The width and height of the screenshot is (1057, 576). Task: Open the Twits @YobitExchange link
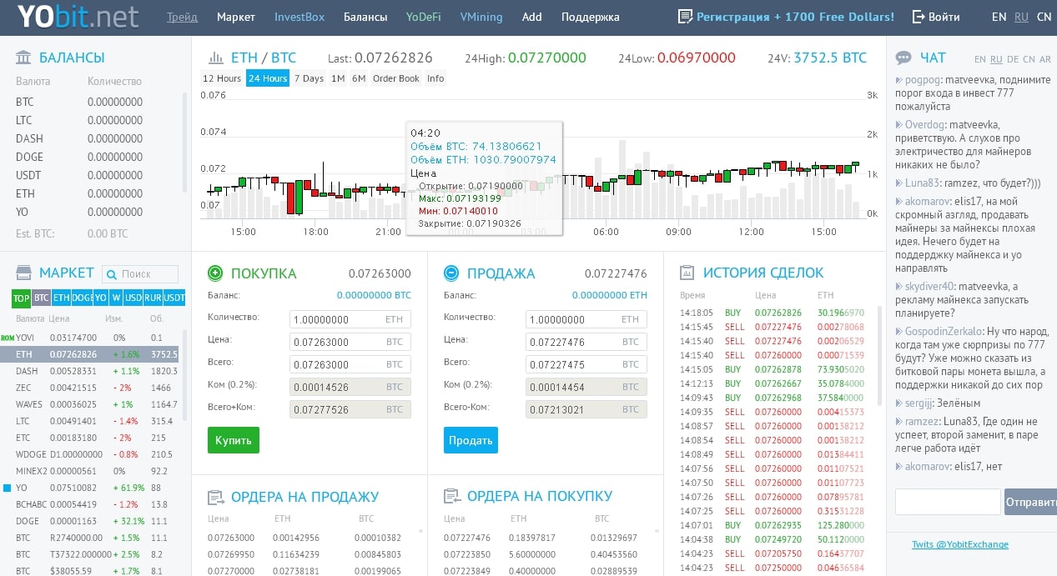tap(960, 544)
